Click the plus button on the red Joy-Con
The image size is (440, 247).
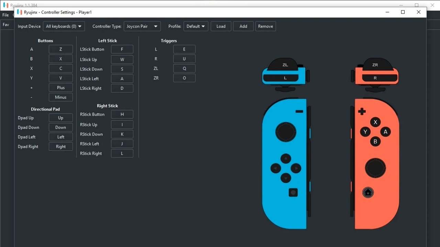coord(362,111)
